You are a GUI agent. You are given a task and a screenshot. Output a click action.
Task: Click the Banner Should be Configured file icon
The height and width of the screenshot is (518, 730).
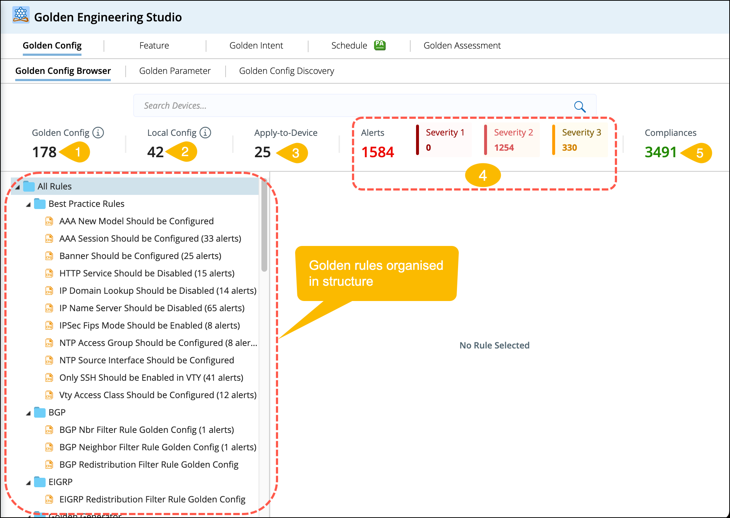[x=49, y=256]
